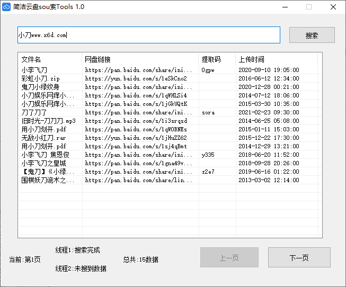Click the link for 彩虹小刀.zip
The height and width of the screenshot is (287, 346).
[x=136, y=78]
